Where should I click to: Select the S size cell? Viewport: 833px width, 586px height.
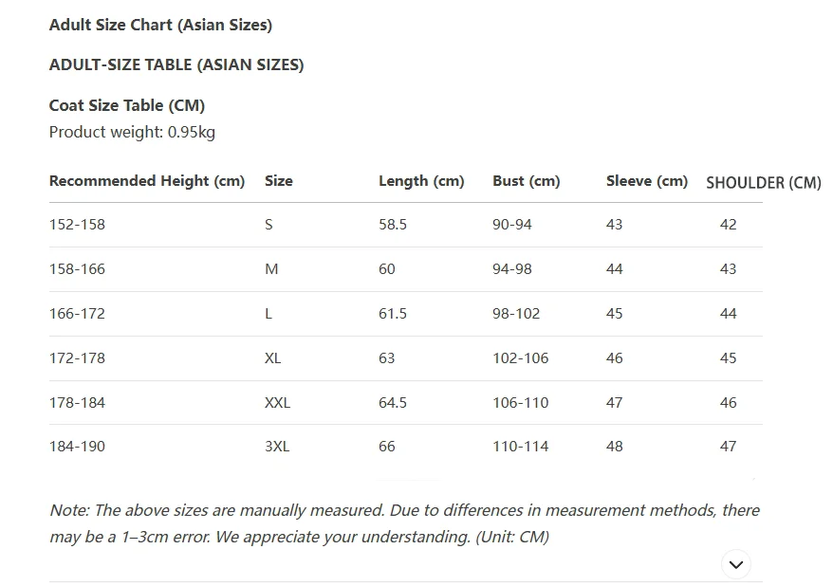268,225
